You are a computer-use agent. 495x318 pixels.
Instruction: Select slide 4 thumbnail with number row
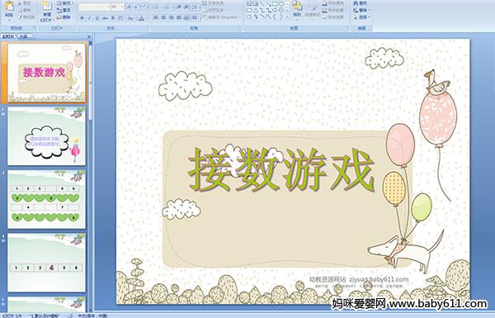tap(46, 263)
